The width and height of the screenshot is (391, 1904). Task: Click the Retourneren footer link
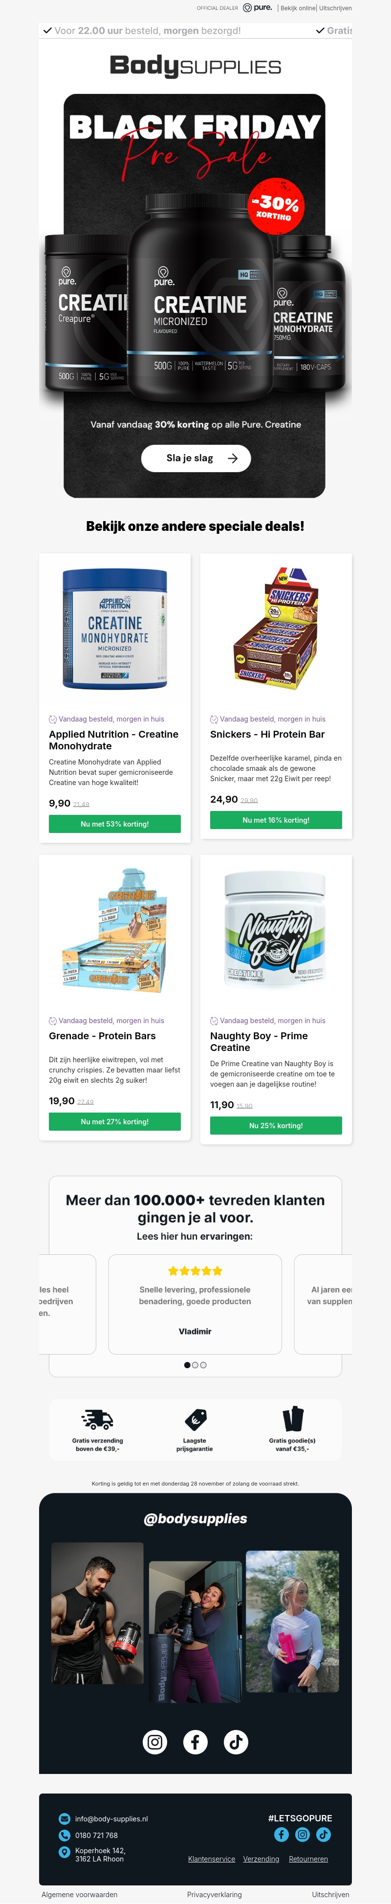coord(308,1859)
